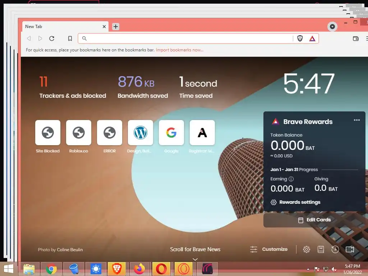Click the 5:47 clock widget
This screenshot has width=368, height=276.
tap(309, 83)
